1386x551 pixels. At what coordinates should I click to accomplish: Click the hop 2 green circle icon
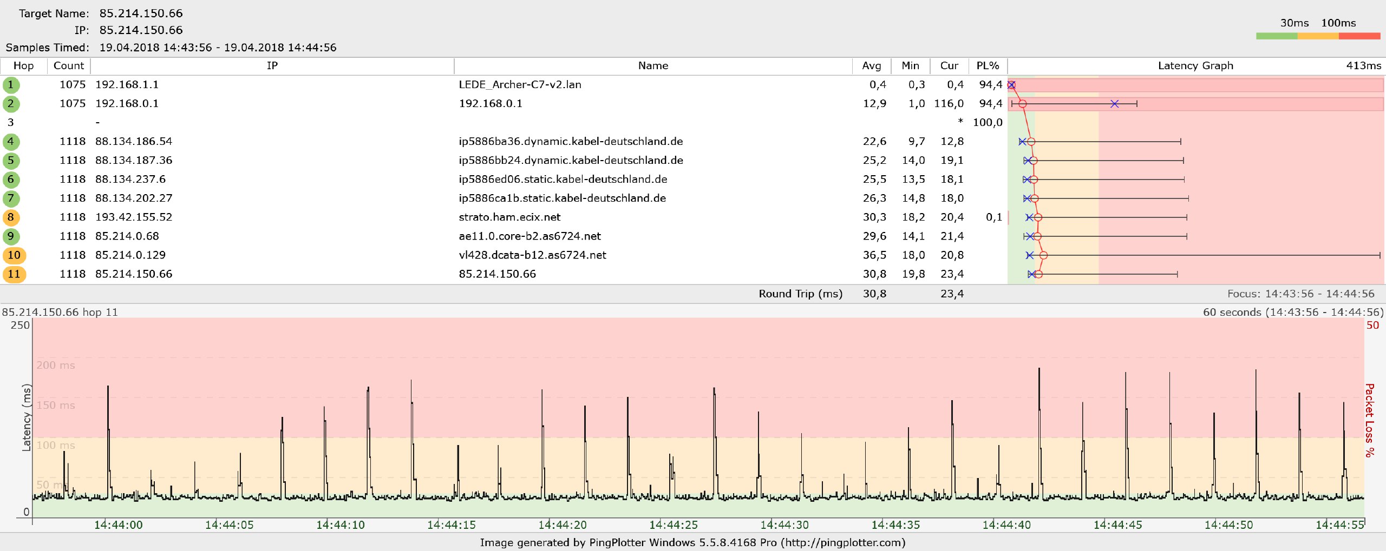click(11, 104)
